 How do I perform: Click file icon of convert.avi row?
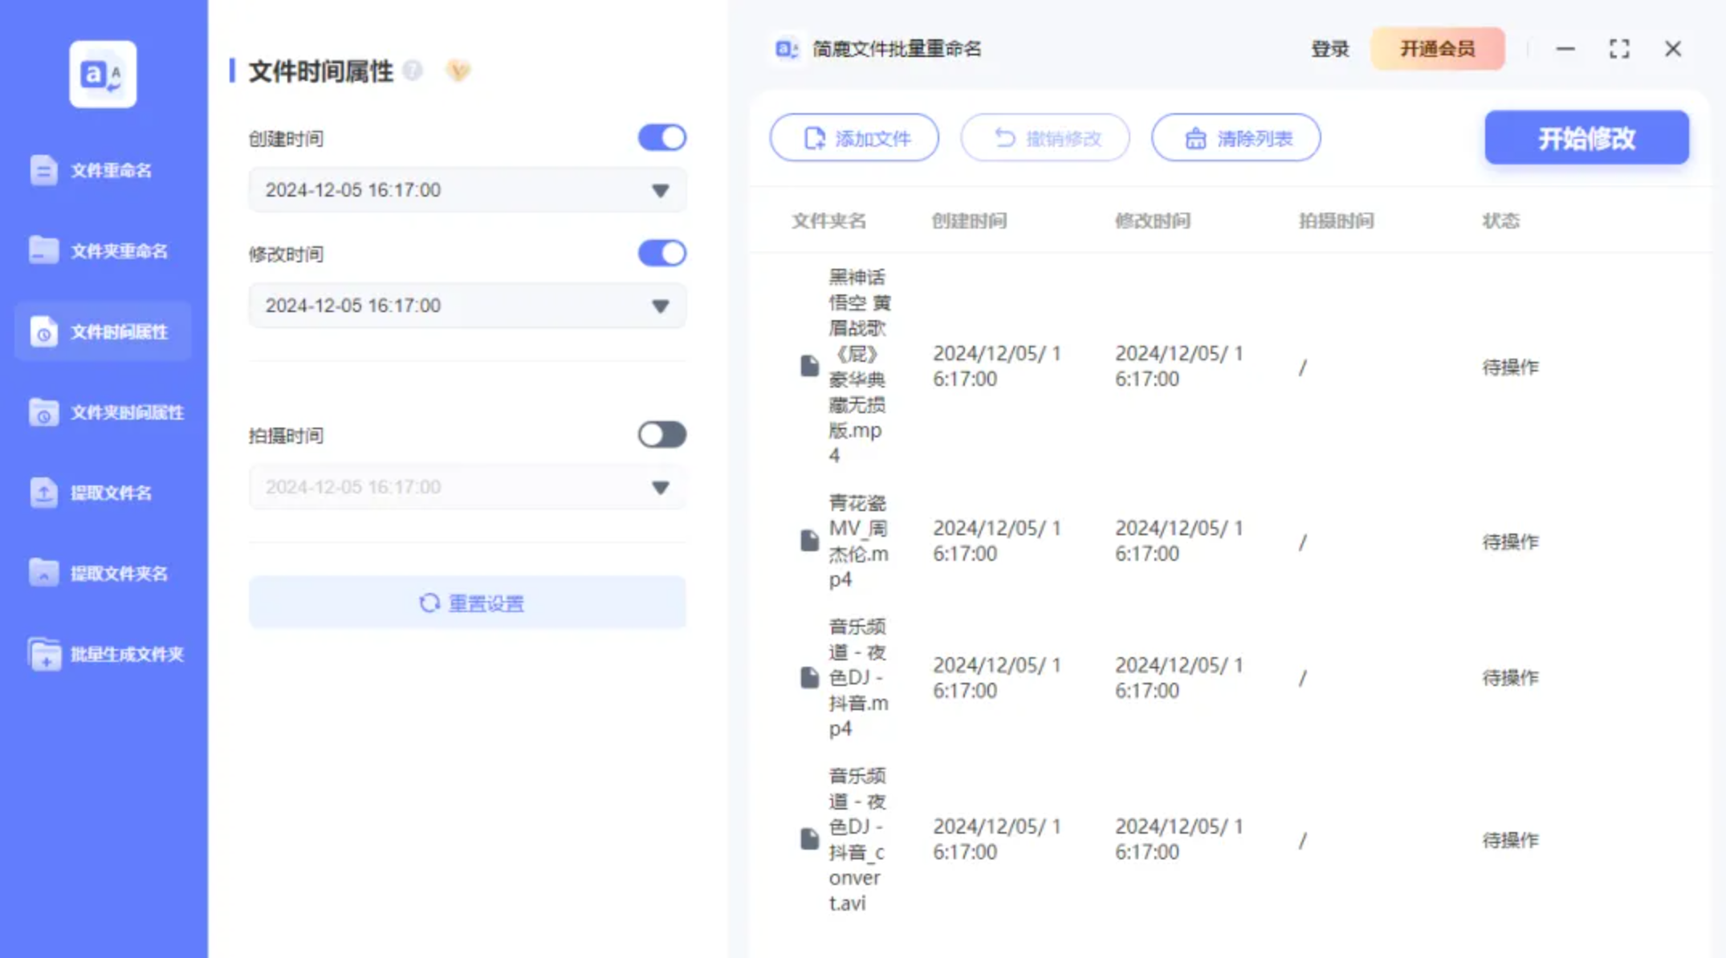[x=809, y=839]
